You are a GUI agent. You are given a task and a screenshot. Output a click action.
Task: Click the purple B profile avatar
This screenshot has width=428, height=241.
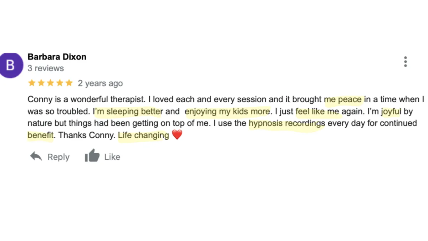[x=11, y=65]
